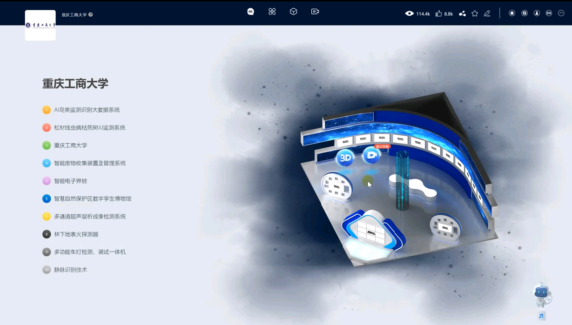This screenshot has width=572, height=325.
Task: Like the booth with the thumbs-up icon
Action: (x=438, y=13)
